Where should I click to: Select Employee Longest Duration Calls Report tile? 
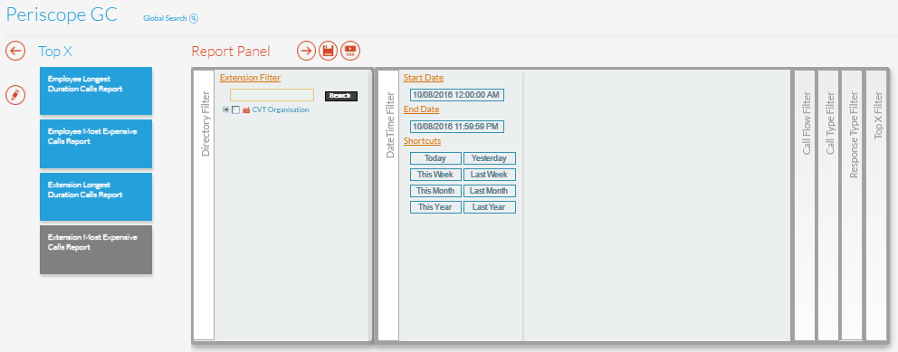[96, 91]
